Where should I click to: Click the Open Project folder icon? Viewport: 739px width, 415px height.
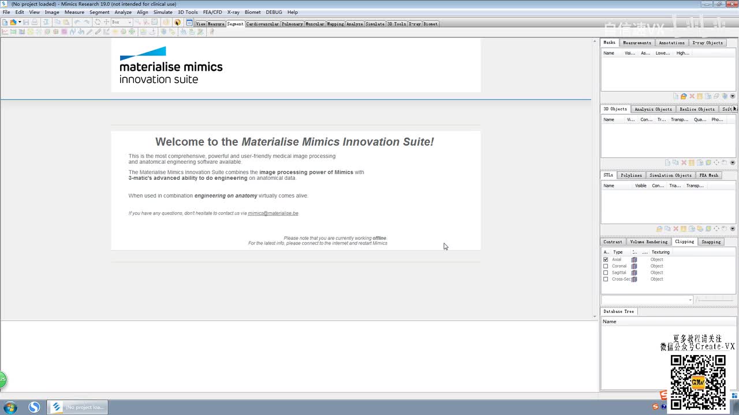13,22
